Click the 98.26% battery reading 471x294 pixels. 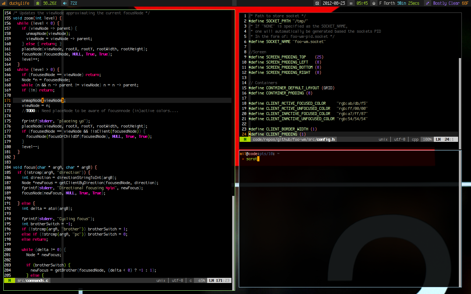tap(50, 3)
